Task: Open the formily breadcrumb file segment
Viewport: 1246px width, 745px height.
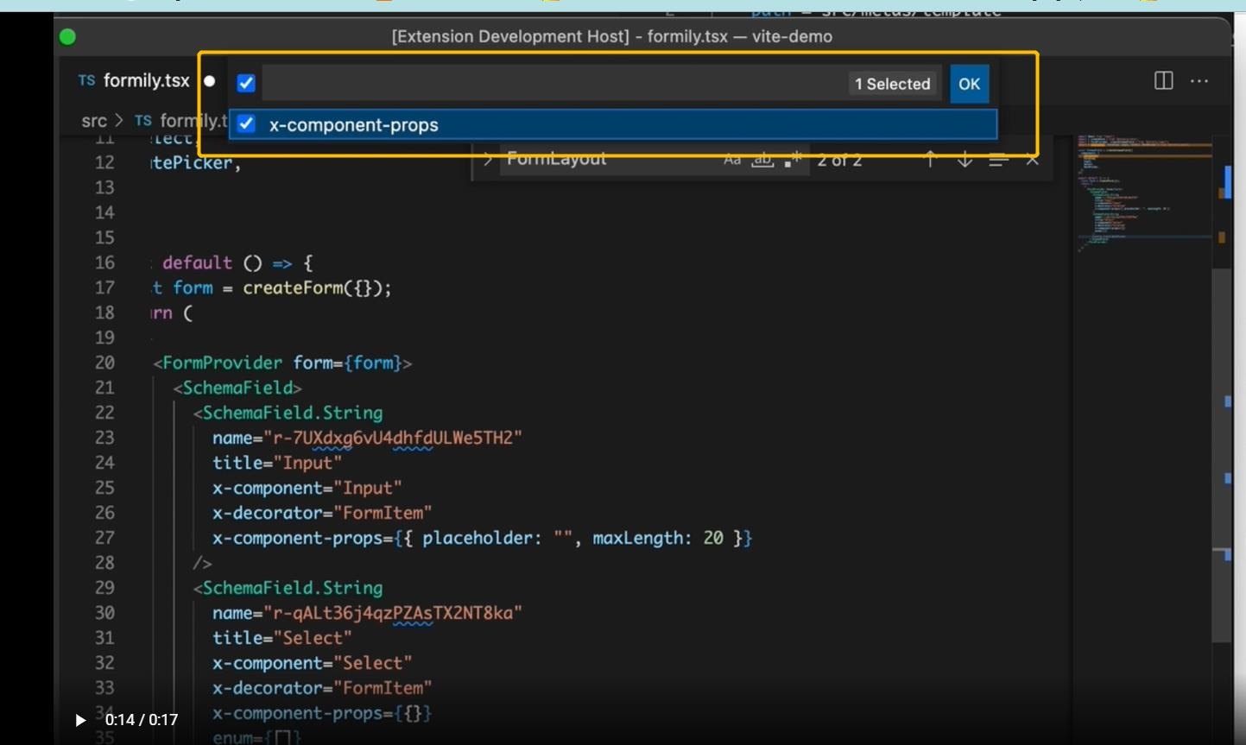Action: click(x=182, y=121)
